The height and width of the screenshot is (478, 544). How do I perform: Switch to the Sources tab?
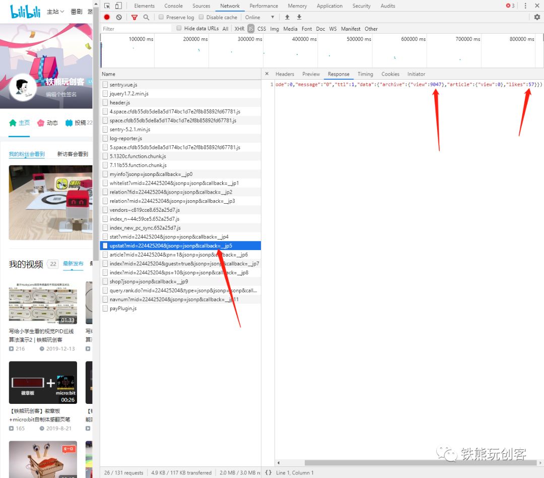[201, 6]
